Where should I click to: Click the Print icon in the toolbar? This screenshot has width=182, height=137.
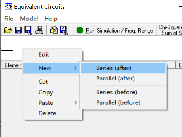click(x=39, y=30)
